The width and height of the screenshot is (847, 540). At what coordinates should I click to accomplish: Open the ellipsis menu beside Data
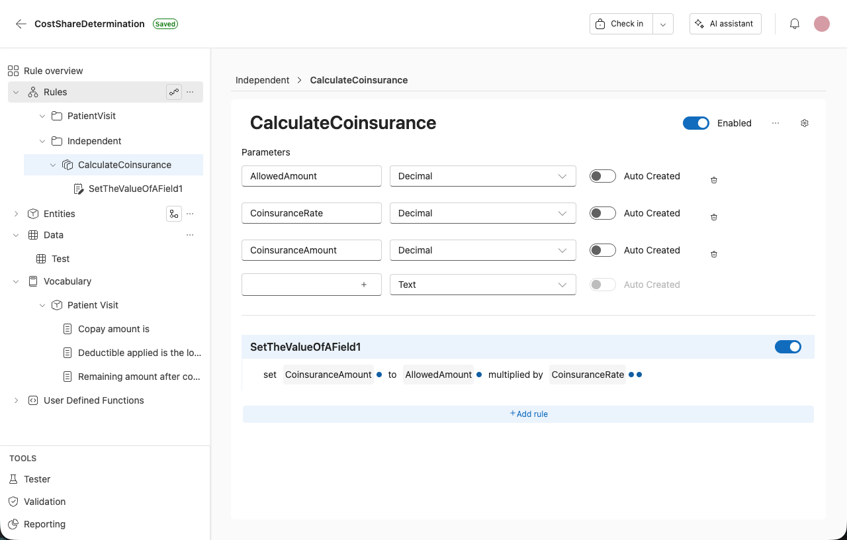pos(190,235)
